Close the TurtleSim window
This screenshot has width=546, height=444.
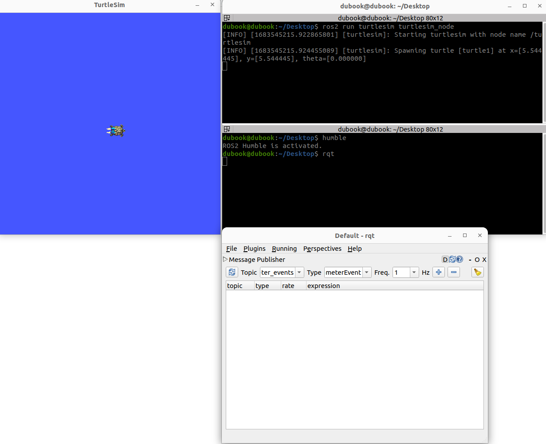pyautogui.click(x=212, y=4)
